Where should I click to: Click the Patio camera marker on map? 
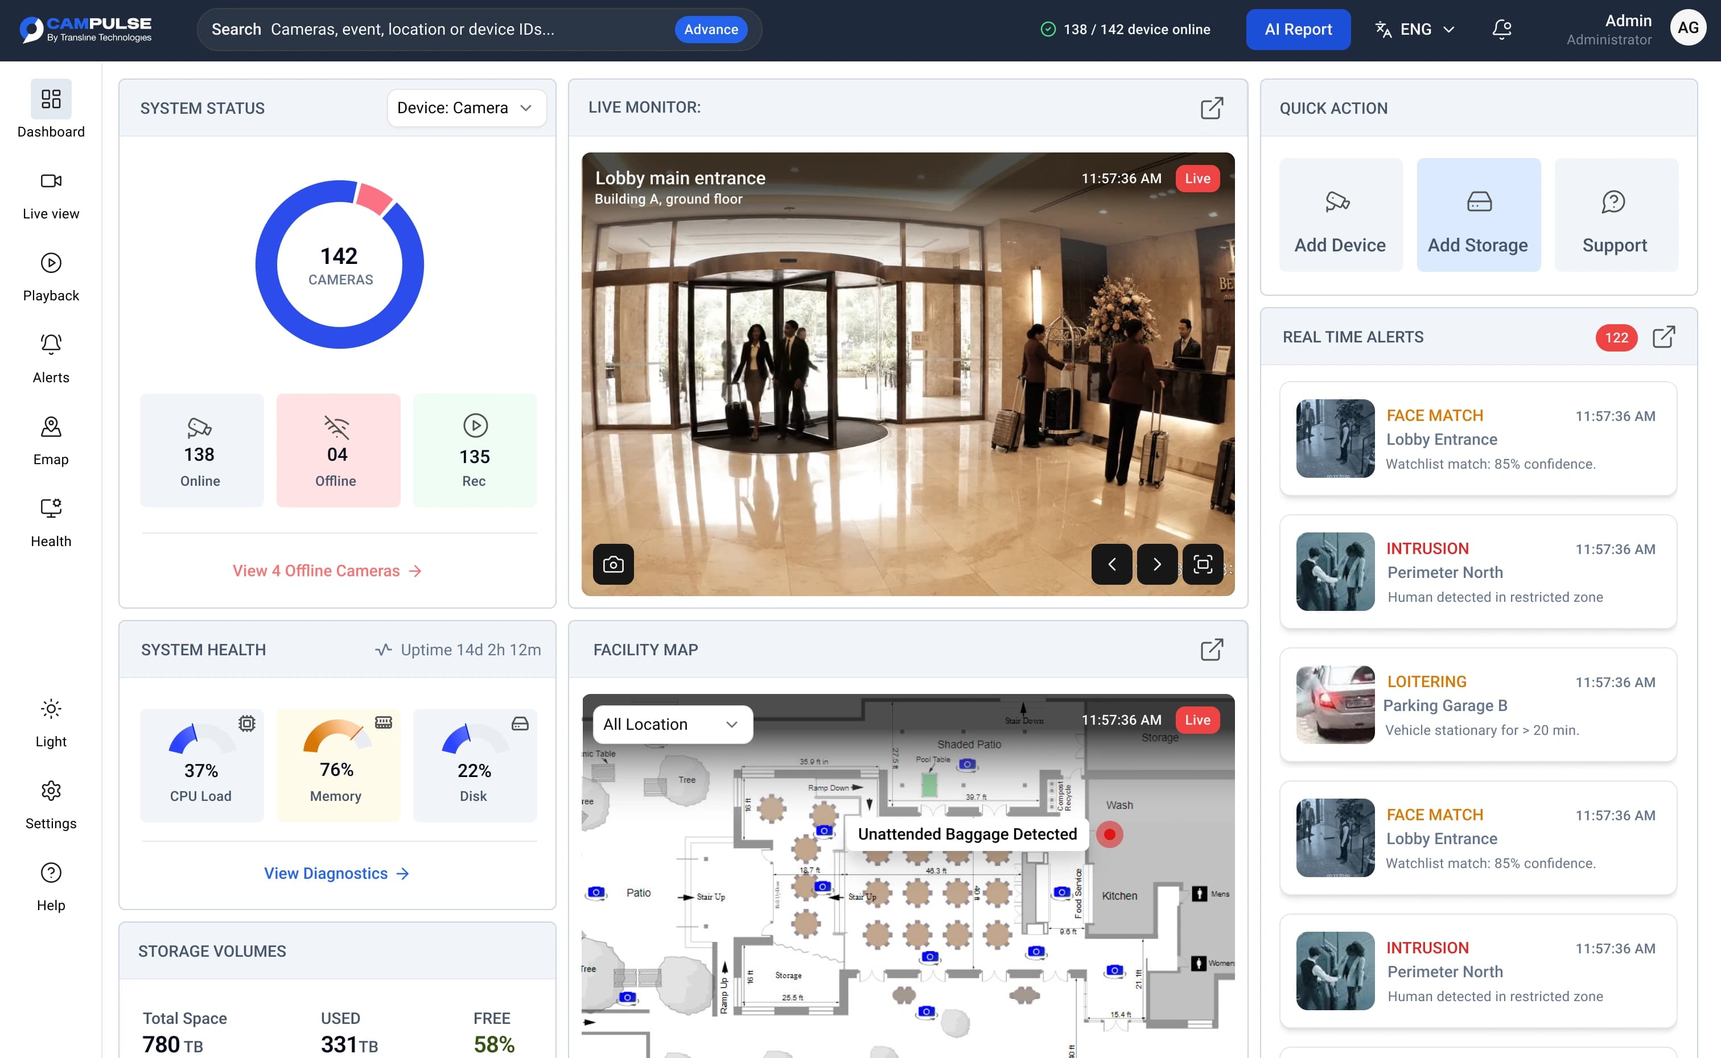[x=596, y=893]
